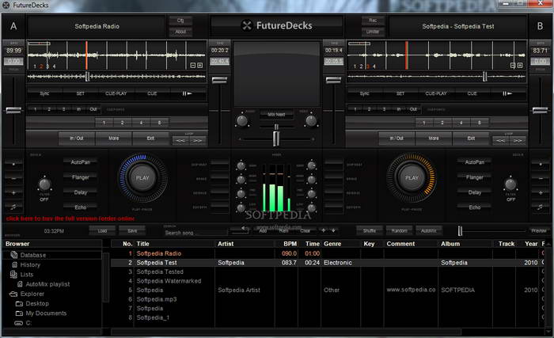The width and height of the screenshot is (554, 338).
Task: Click the Random playlist button
Action: pyautogui.click(x=399, y=230)
